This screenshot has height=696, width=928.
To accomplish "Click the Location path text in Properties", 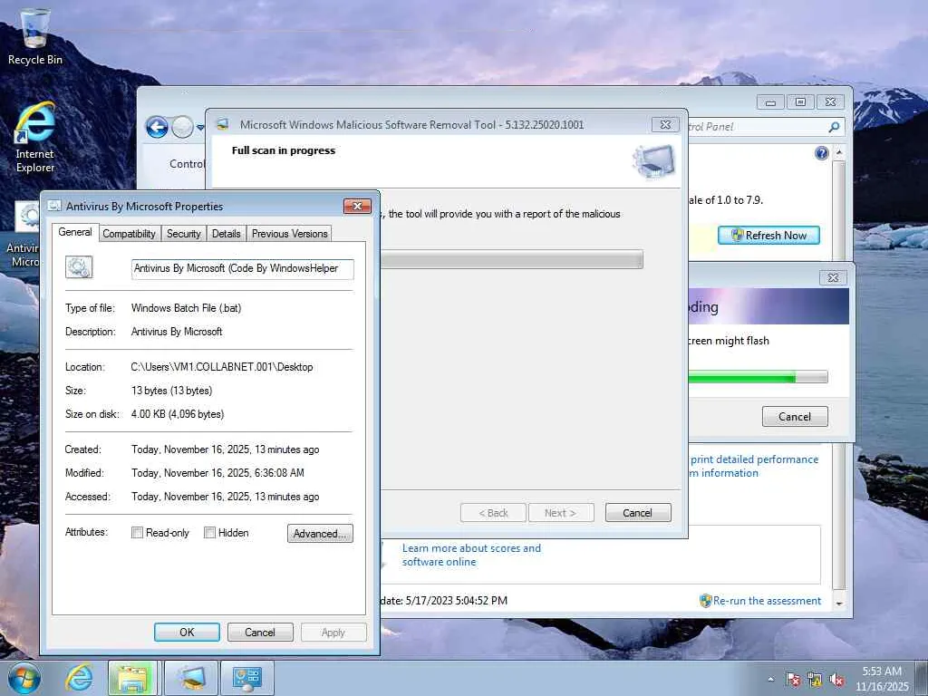I will pos(222,367).
